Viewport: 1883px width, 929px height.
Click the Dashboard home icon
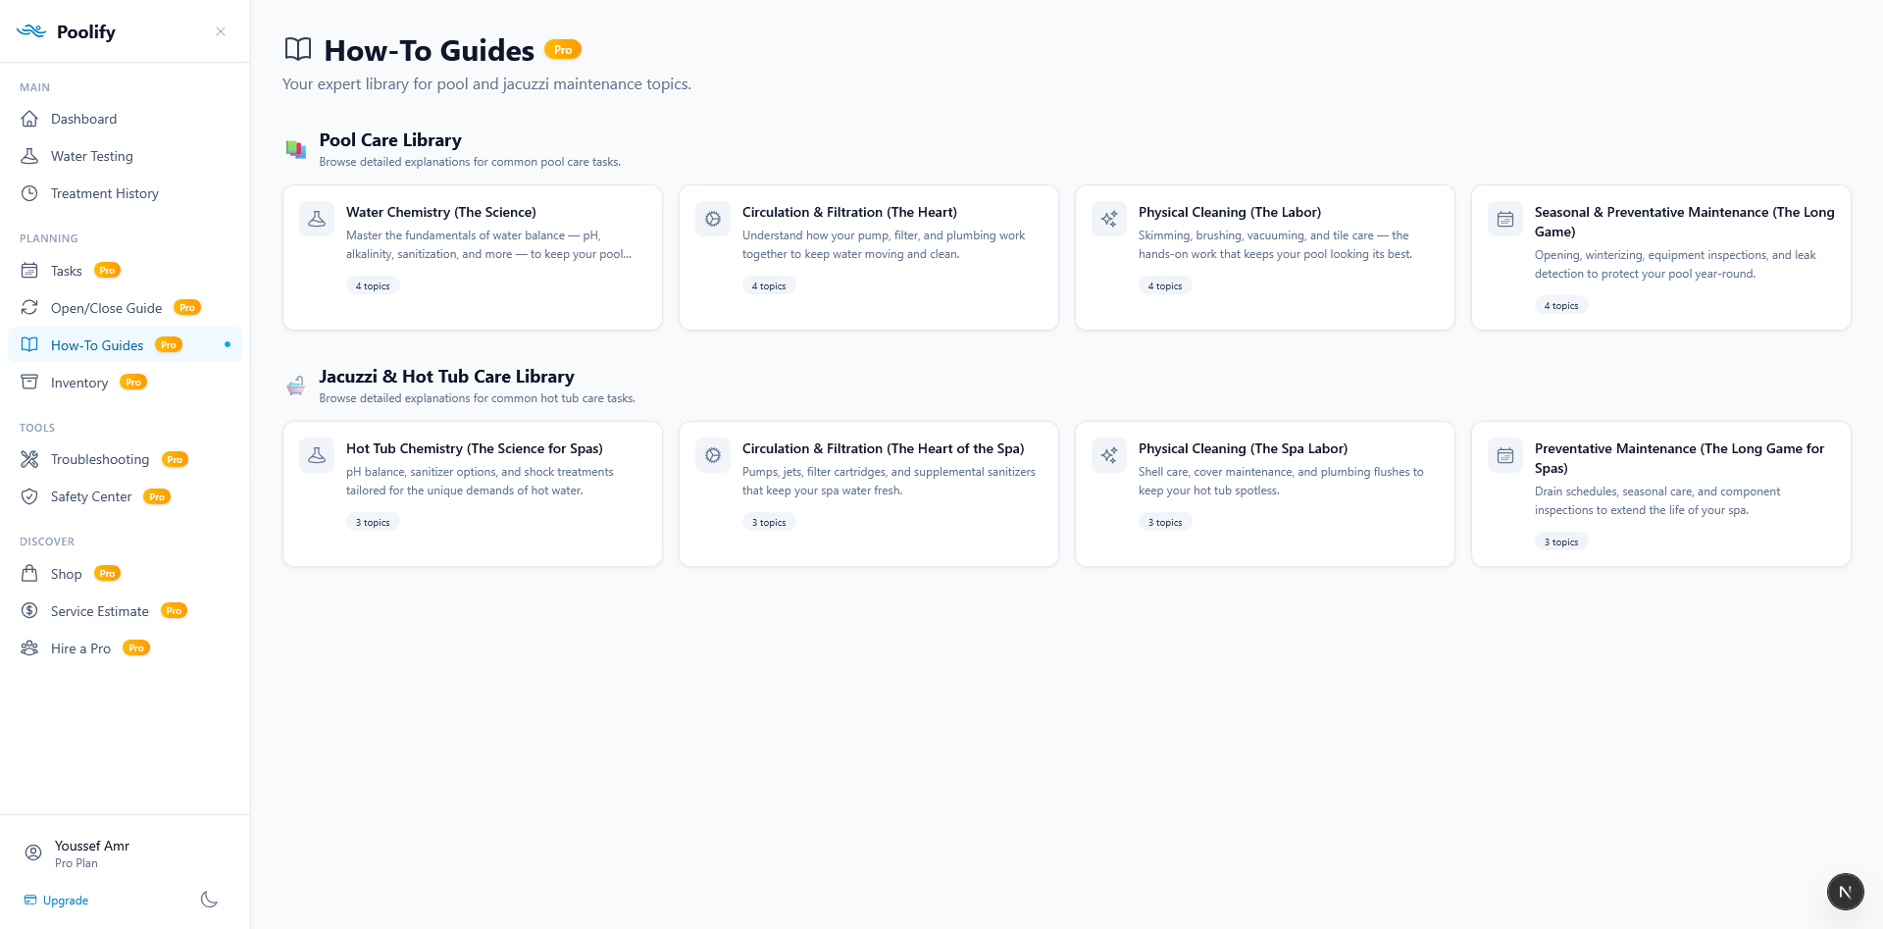(29, 119)
